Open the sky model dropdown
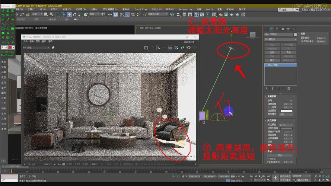 point(286,125)
